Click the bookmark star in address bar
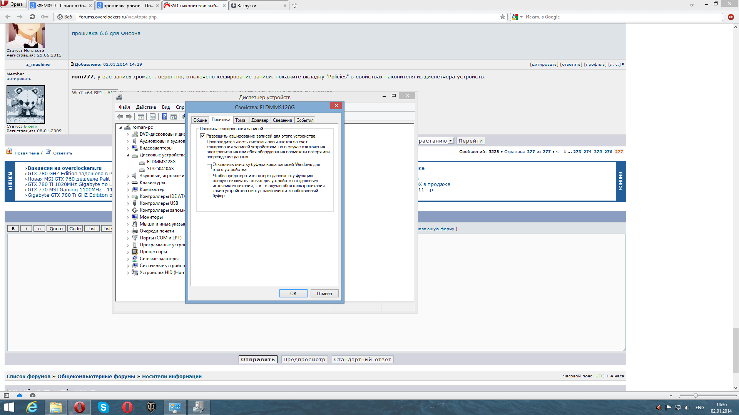The height and width of the screenshot is (415, 739). click(502, 17)
